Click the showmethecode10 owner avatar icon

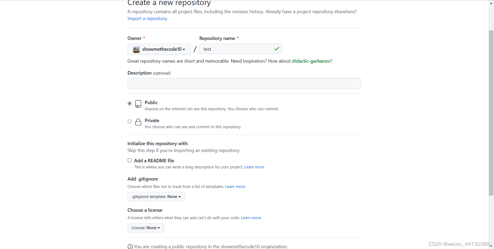click(136, 49)
